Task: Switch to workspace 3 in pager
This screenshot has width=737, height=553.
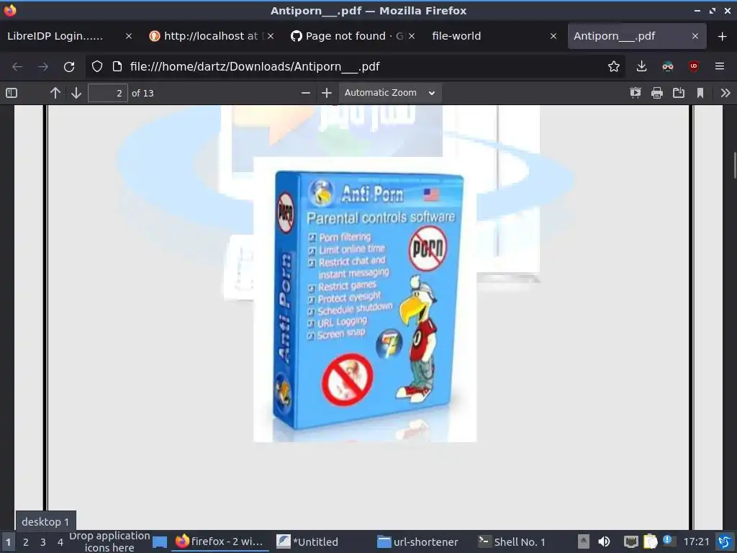Action: [x=43, y=542]
